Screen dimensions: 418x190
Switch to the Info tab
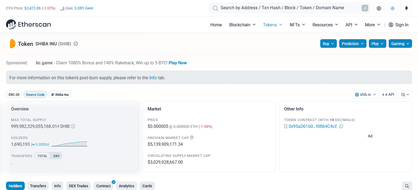point(58,186)
